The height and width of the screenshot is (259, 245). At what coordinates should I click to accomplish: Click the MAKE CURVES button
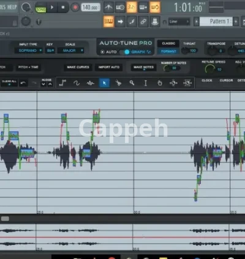pyautogui.click(x=78, y=67)
